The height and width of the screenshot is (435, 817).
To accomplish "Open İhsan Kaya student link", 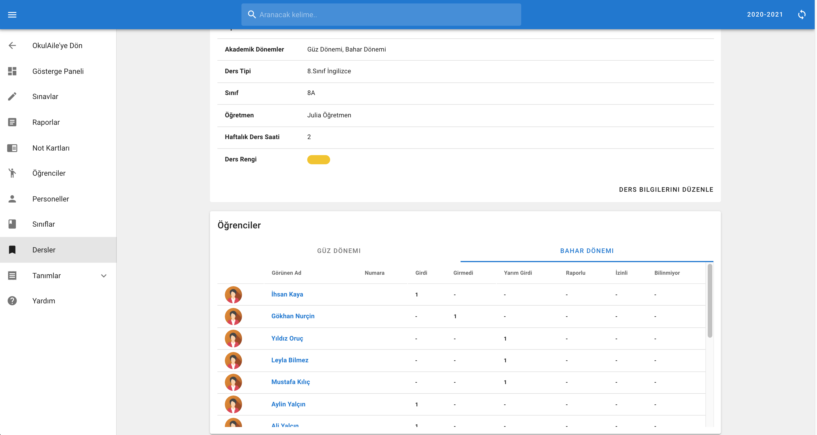I will 287,294.
